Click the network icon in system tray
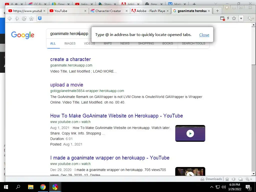This screenshot has height=192, width=256. tap(218, 187)
